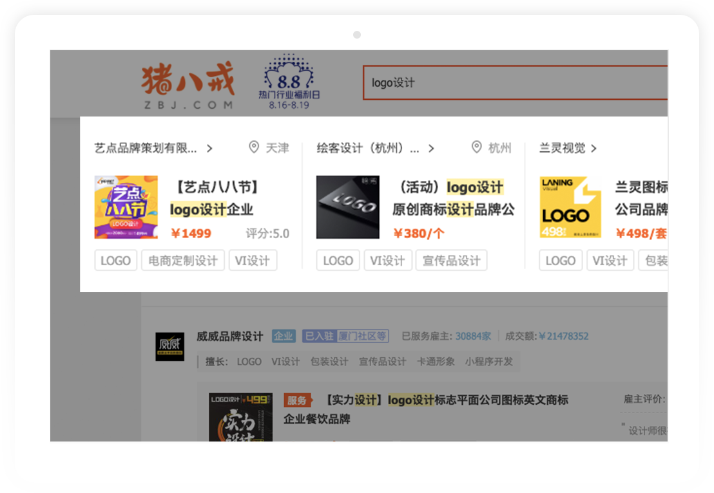Click the ¥380/个 price

pos(418,234)
